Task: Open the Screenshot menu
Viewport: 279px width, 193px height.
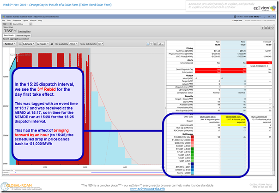Action: tap(17, 21)
